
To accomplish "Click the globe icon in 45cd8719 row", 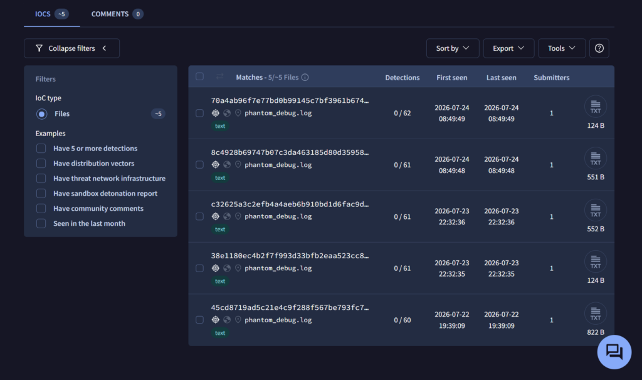I will (227, 320).
